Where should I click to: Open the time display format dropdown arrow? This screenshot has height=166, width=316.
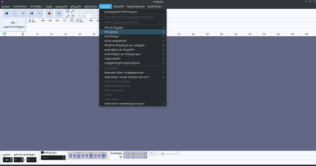pos(106,155)
